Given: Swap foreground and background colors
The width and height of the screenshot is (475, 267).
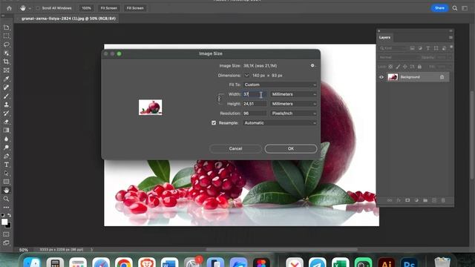Looking at the screenshot, I should (x=10, y=215).
